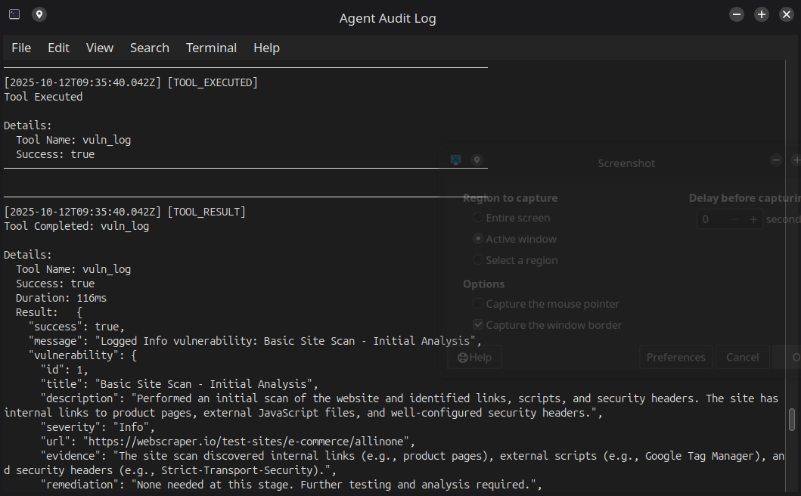801x496 pixels.
Task: Maximize the Agent Audit Log window
Action: coord(761,14)
